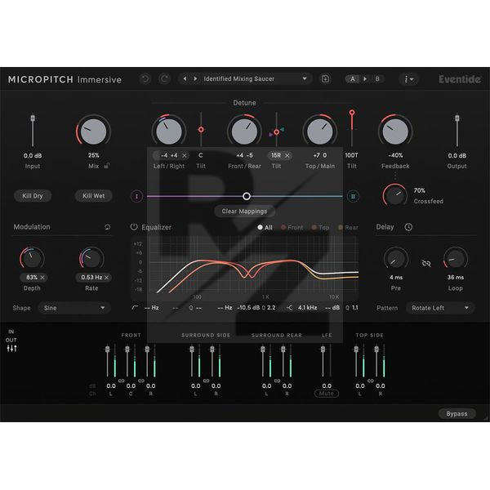Open the preset list dropdown arrow
The width and height of the screenshot is (490, 490).
click(305, 78)
